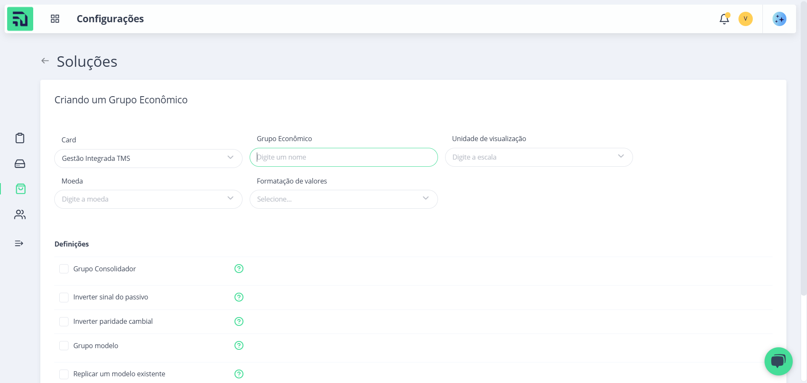
Task: Check the Grupo Consolidador checkbox
Action: point(64,269)
